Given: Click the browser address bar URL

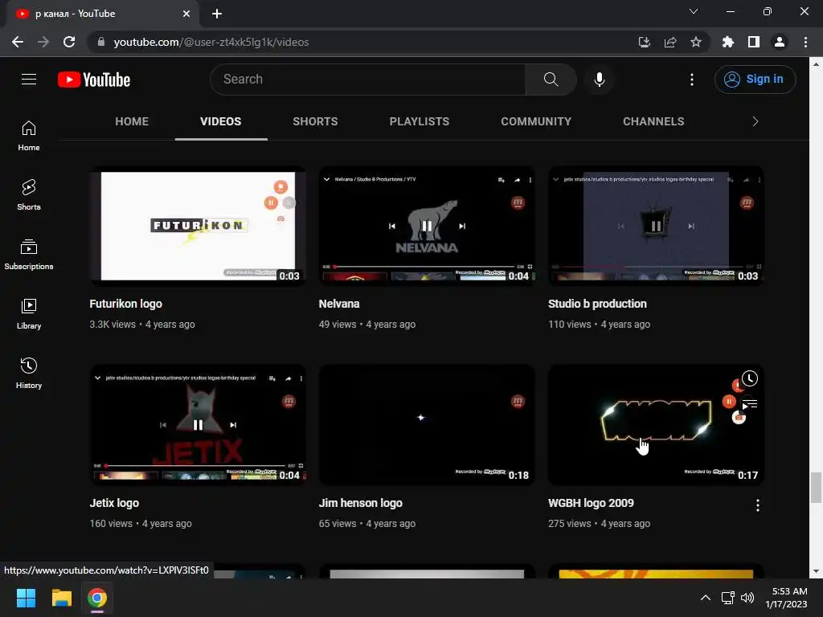Looking at the screenshot, I should point(211,42).
